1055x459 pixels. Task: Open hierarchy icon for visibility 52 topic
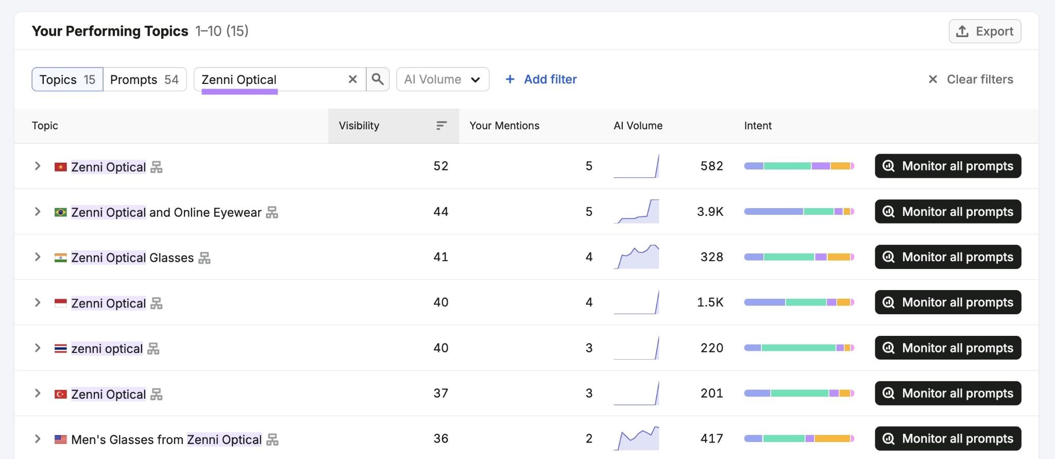(157, 167)
